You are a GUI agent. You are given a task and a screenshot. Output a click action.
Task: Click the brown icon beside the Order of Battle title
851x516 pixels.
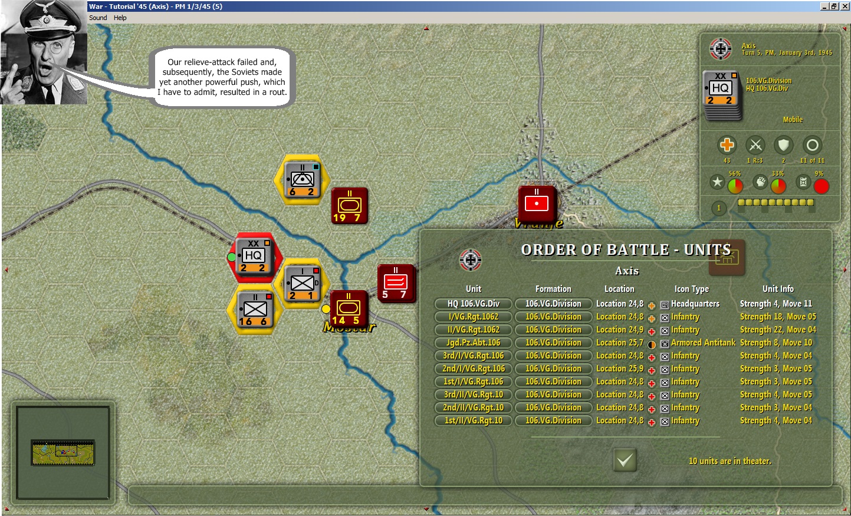727,257
